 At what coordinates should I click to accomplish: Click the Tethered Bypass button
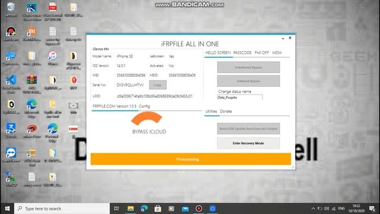coord(248,81)
